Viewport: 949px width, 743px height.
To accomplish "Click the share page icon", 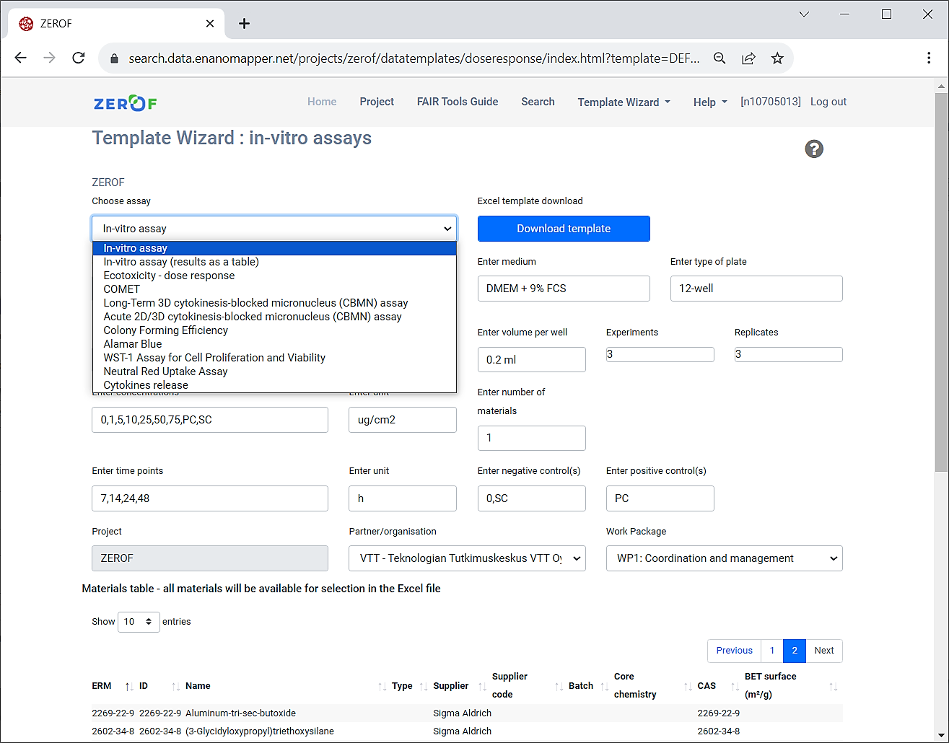I will [748, 58].
